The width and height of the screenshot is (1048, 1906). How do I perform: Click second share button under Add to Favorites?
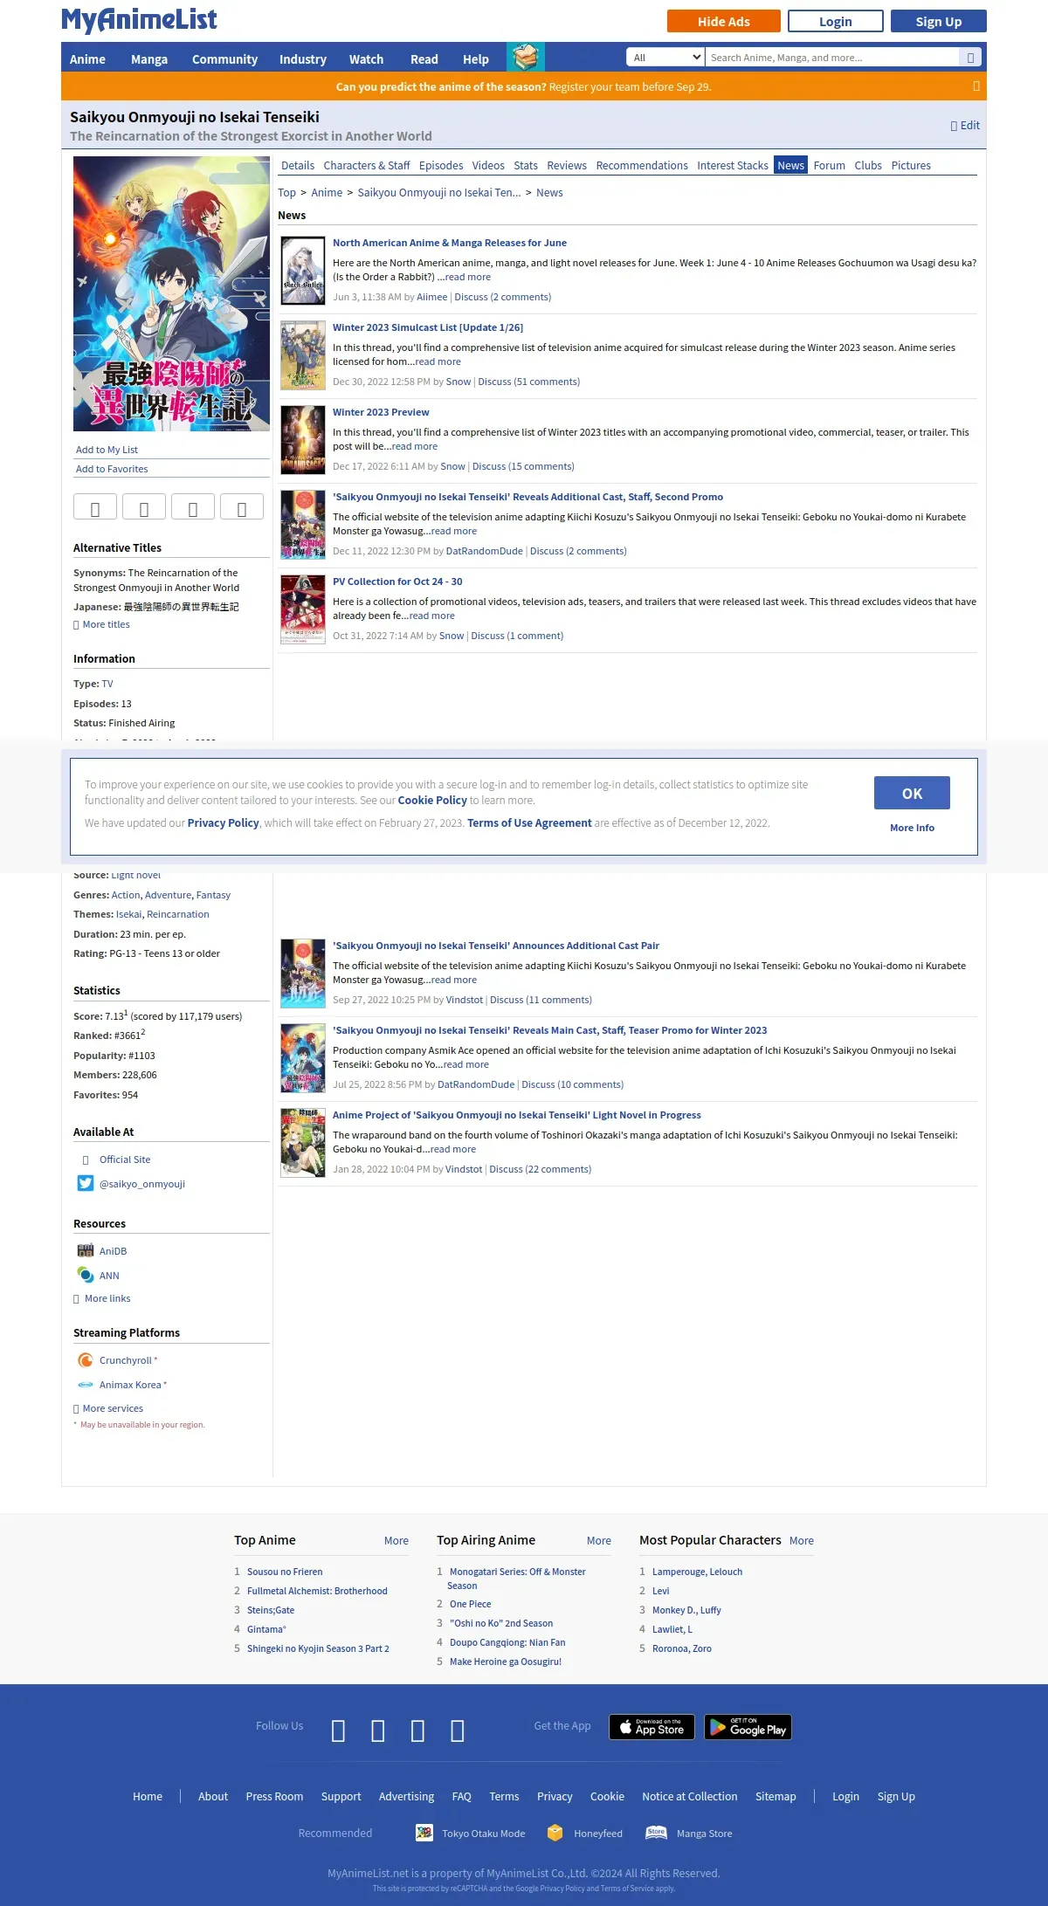point(144,507)
